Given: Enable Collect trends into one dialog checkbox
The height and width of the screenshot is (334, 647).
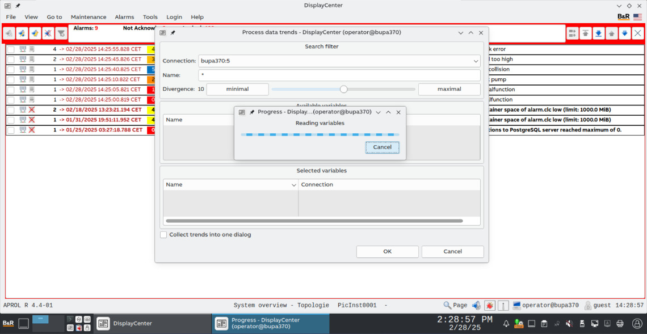Looking at the screenshot, I should pyautogui.click(x=163, y=235).
